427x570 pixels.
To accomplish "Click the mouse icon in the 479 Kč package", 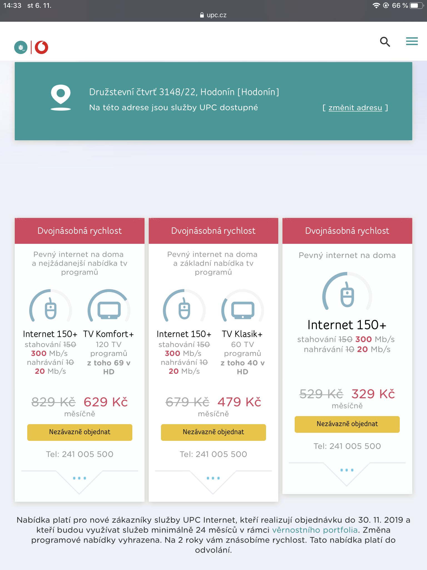I will click(x=184, y=308).
